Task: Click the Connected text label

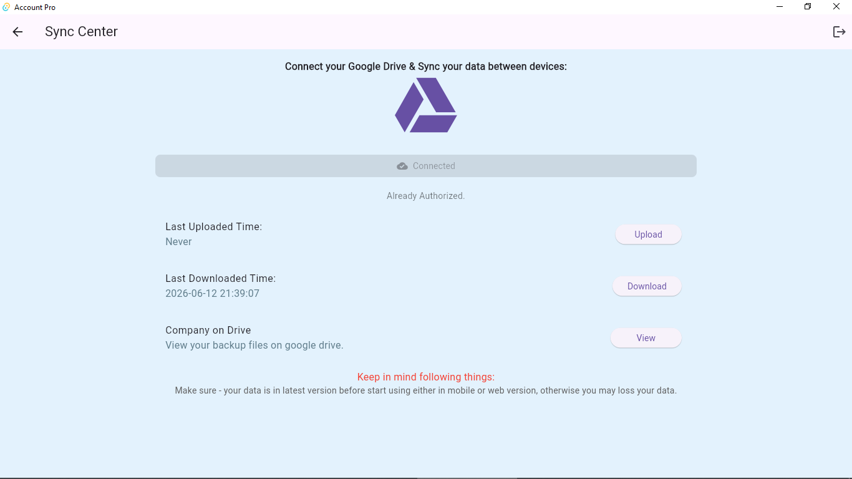Action: [x=434, y=166]
